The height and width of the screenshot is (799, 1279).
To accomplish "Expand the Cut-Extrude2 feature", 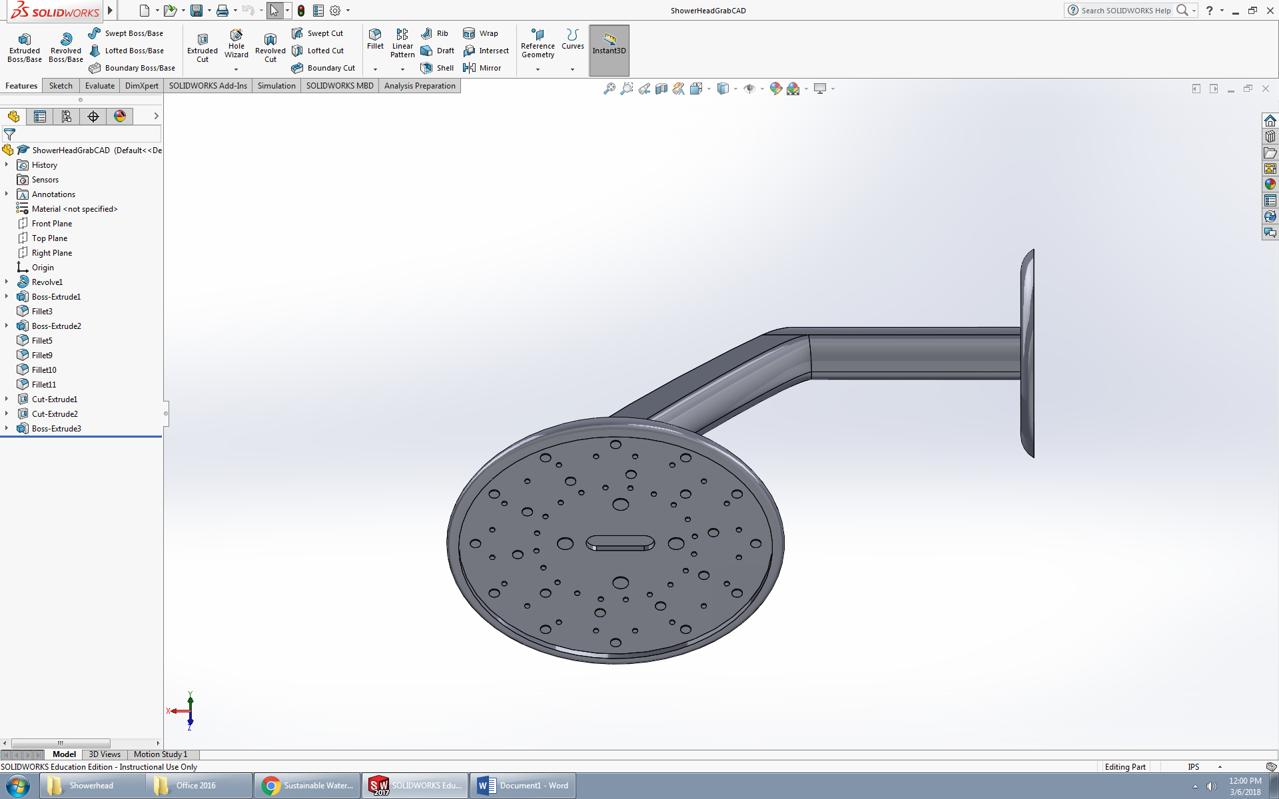I will point(7,414).
